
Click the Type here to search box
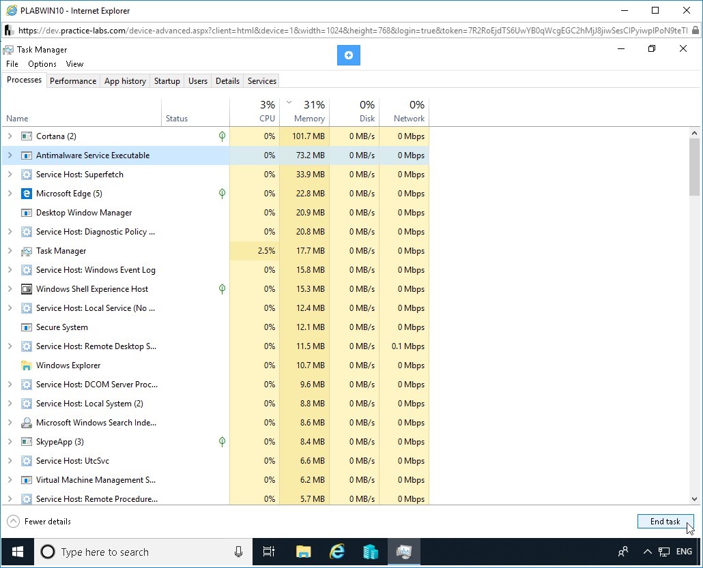point(143,552)
